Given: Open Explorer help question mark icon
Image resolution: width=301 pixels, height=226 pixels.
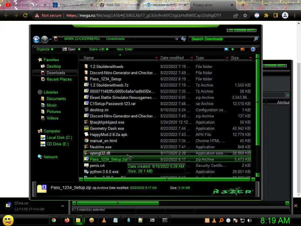Looking at the screenshot, I should point(253,49).
